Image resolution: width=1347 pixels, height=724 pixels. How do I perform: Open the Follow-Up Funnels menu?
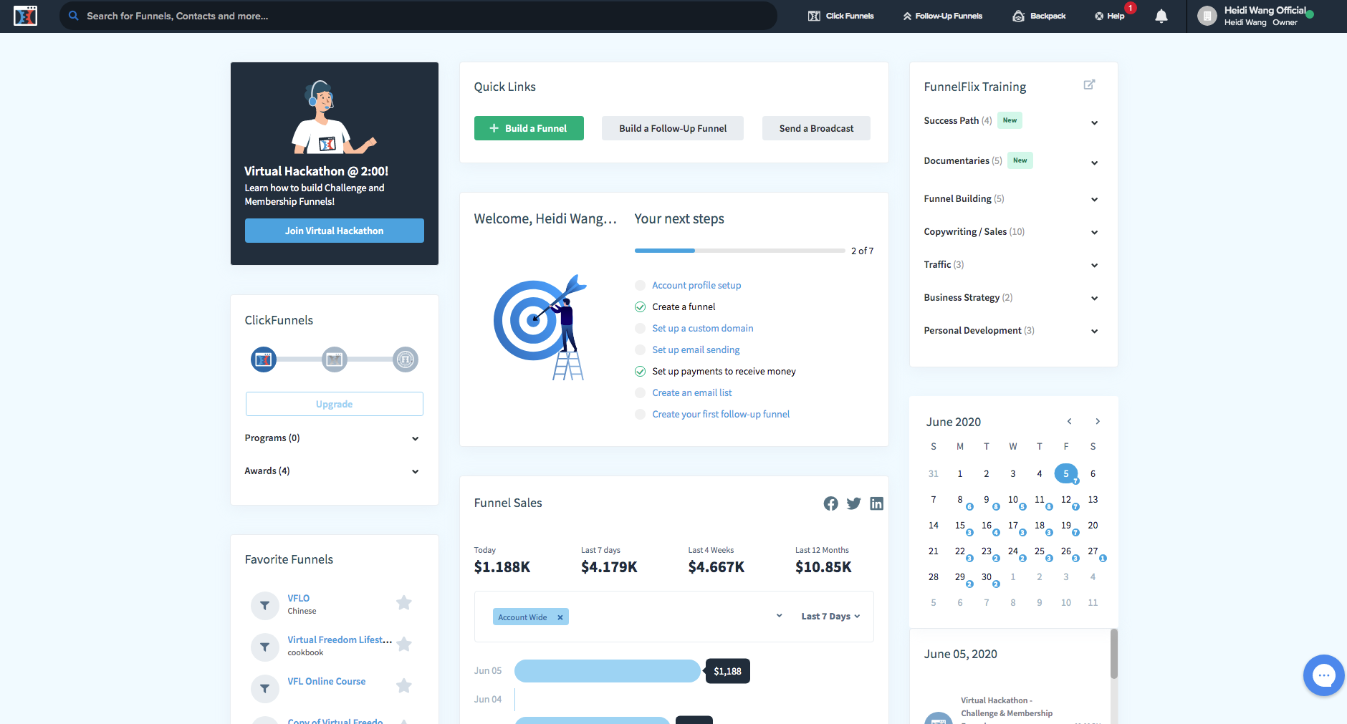pyautogui.click(x=942, y=16)
